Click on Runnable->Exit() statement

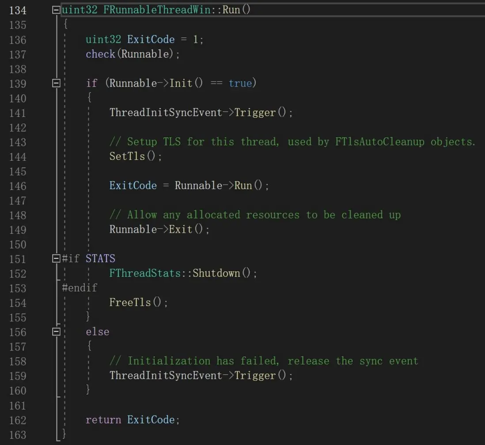pyautogui.click(x=159, y=230)
